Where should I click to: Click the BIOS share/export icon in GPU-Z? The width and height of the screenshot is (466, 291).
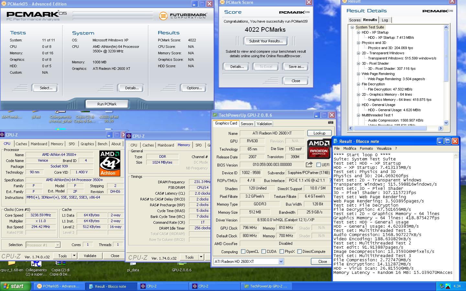pyautogui.click(x=309, y=165)
